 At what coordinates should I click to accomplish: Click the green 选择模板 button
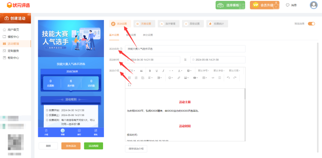pyautogui.click(x=230, y=5)
